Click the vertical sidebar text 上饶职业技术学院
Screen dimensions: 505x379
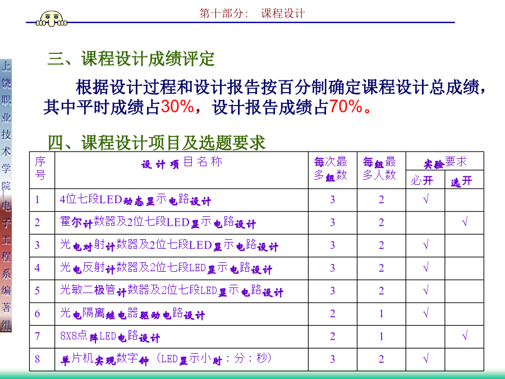pyautogui.click(x=6, y=126)
